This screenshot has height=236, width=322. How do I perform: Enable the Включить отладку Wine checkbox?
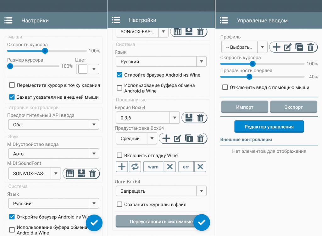pyautogui.click(x=119, y=155)
